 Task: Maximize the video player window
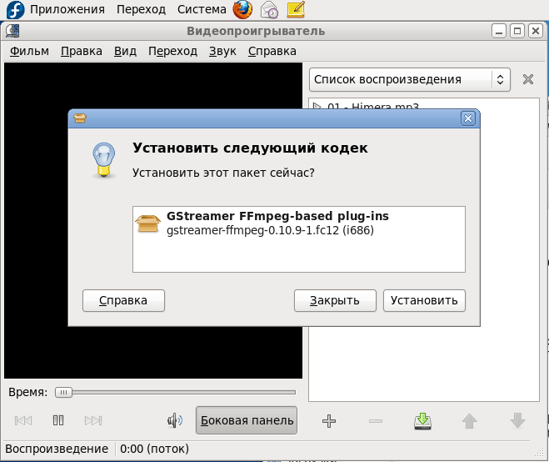coord(517,31)
